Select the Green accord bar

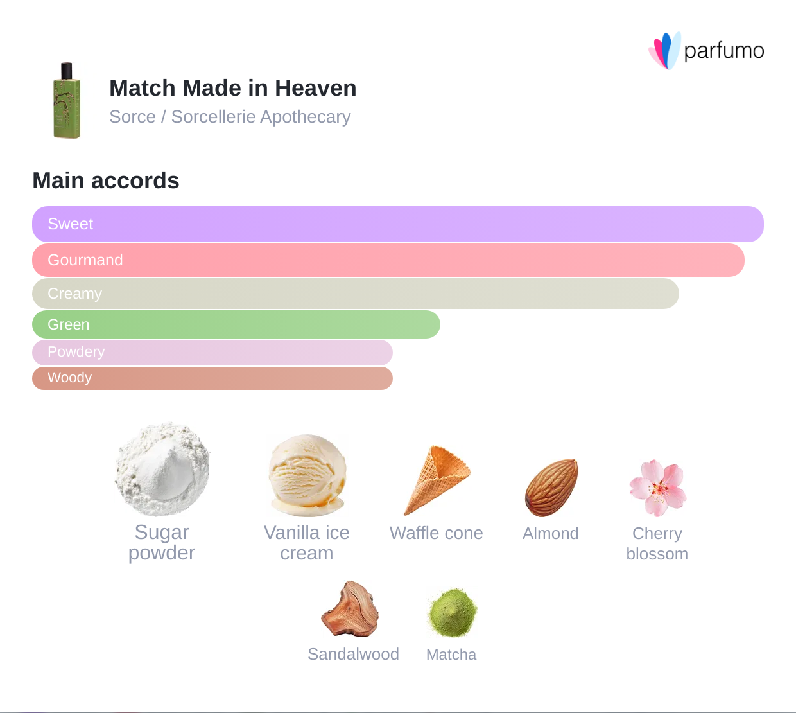click(236, 324)
